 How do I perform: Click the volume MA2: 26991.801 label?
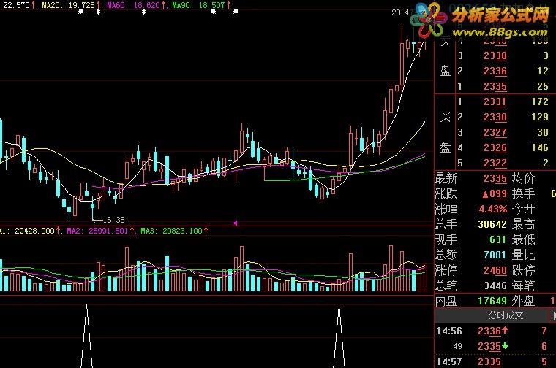click(100, 231)
